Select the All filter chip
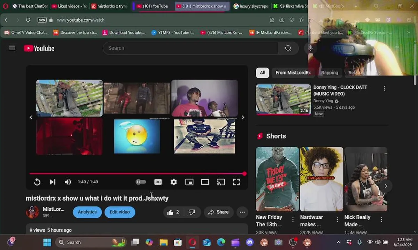The width and height of the screenshot is (418, 250). click(x=262, y=73)
